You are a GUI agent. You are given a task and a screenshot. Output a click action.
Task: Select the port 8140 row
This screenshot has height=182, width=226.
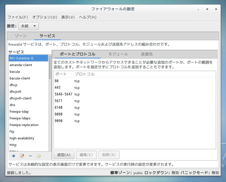point(135,107)
